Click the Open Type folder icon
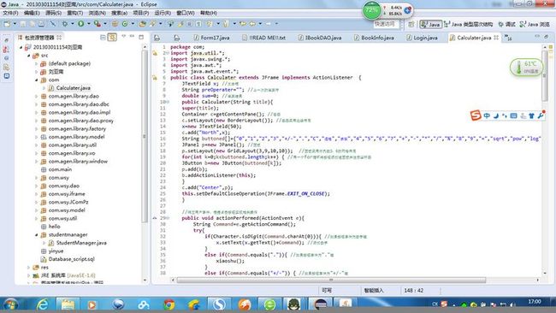Image resolution: width=556 pixels, height=313 pixels. 142,24
